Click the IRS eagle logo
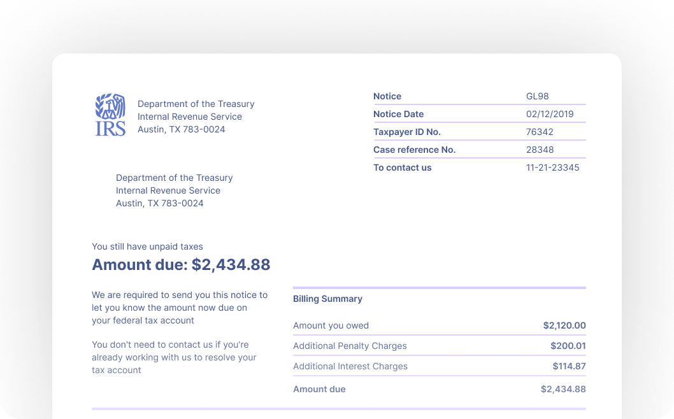Image resolution: width=674 pixels, height=419 pixels. click(x=110, y=115)
